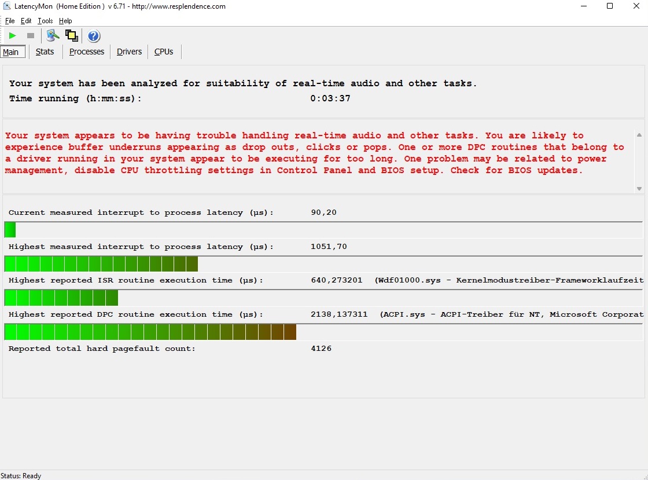The image size is (648, 480).
Task: Maximize the LatencyMon window
Action: tap(610, 6)
